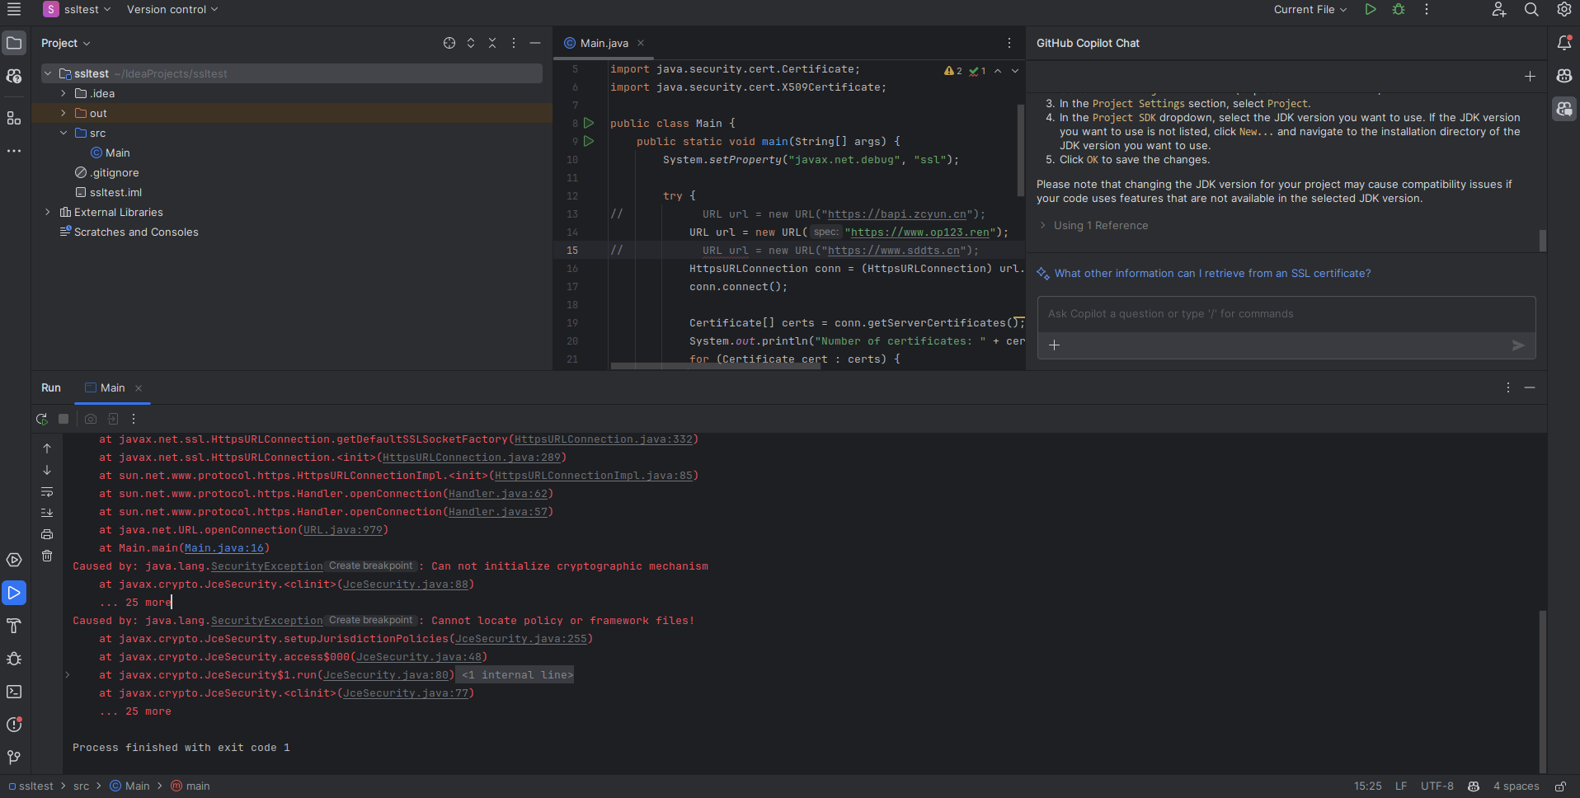Close the Main run tab
Viewport: 1580px width, 798px height.
click(139, 388)
